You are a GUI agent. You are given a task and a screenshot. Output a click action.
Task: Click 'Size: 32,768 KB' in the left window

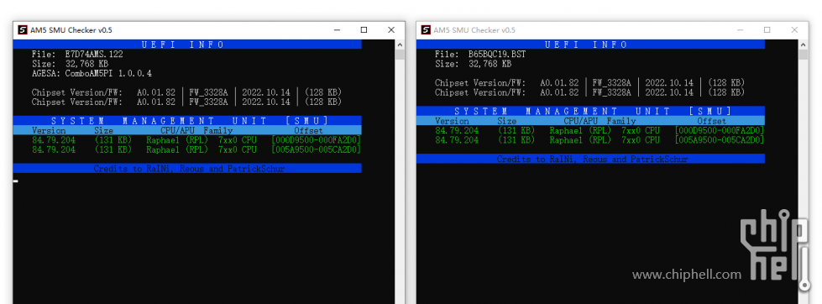(x=70, y=64)
